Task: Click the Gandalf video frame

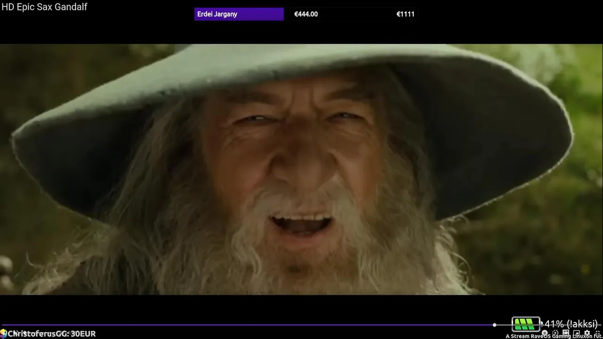Action: click(x=301, y=169)
